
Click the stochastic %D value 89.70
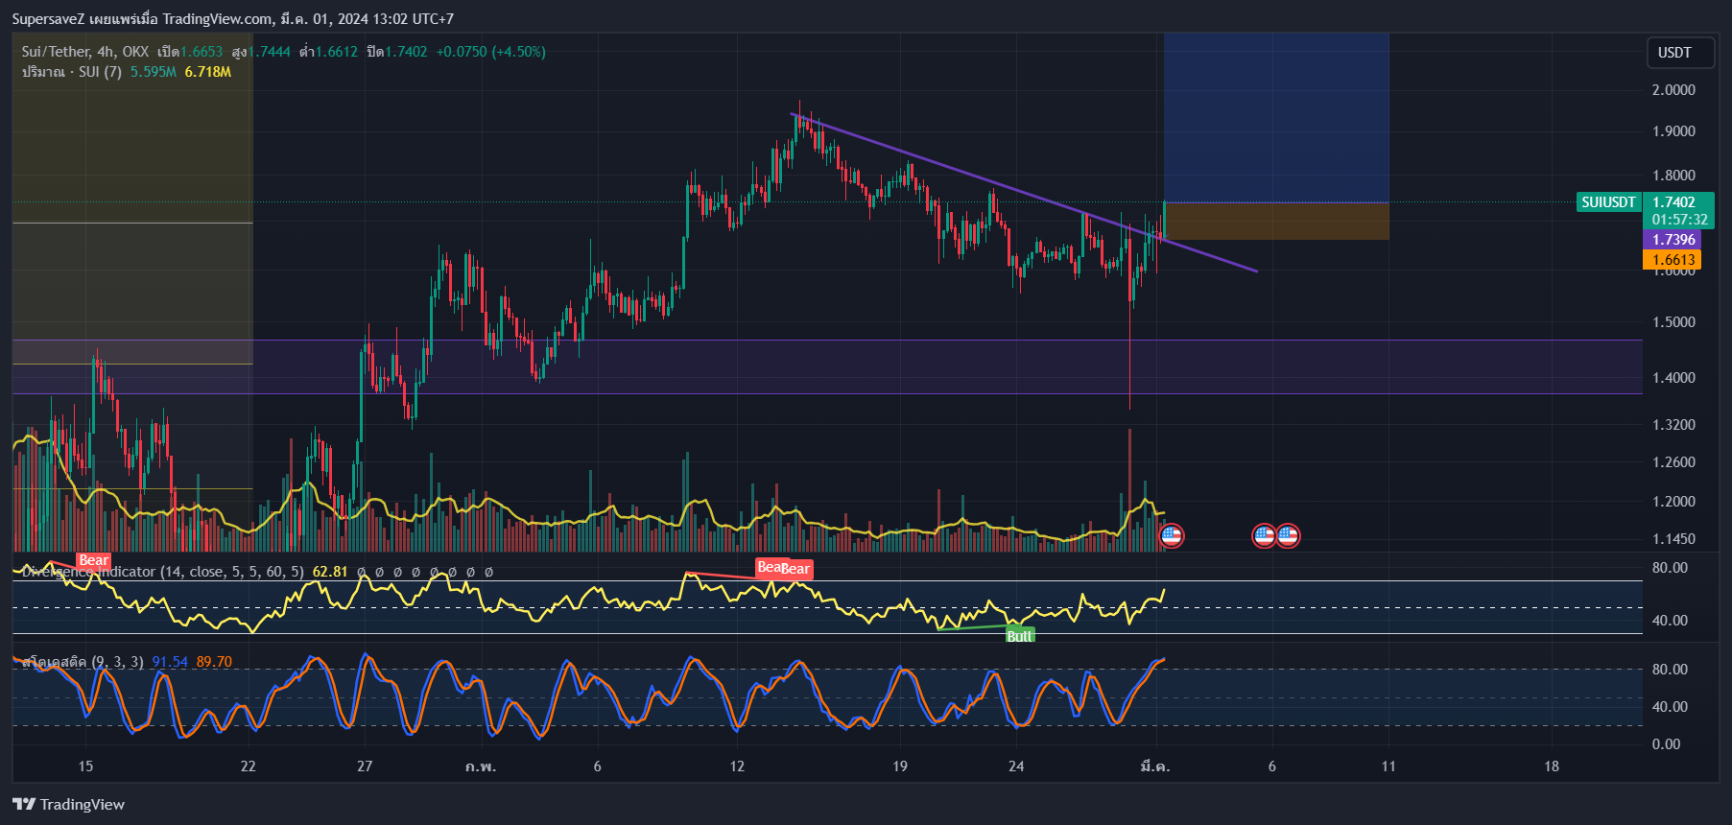214,662
